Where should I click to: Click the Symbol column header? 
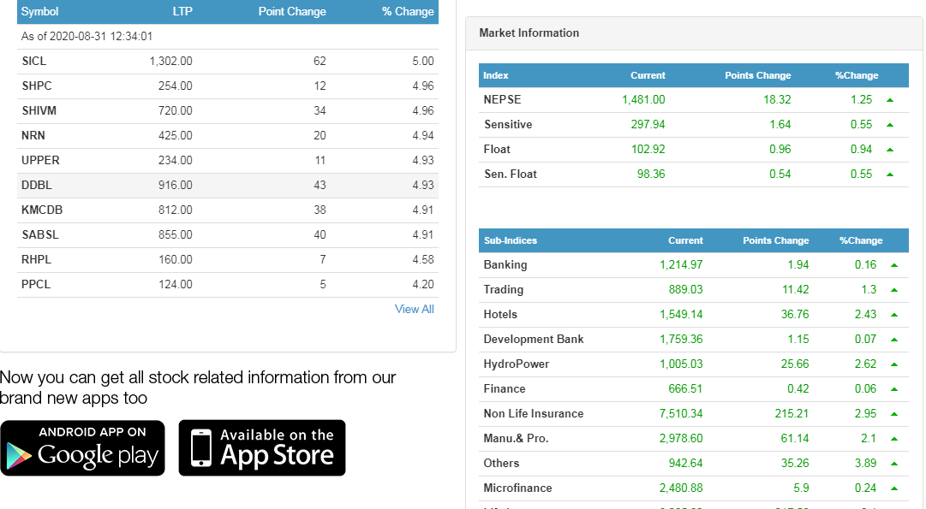coord(39,12)
